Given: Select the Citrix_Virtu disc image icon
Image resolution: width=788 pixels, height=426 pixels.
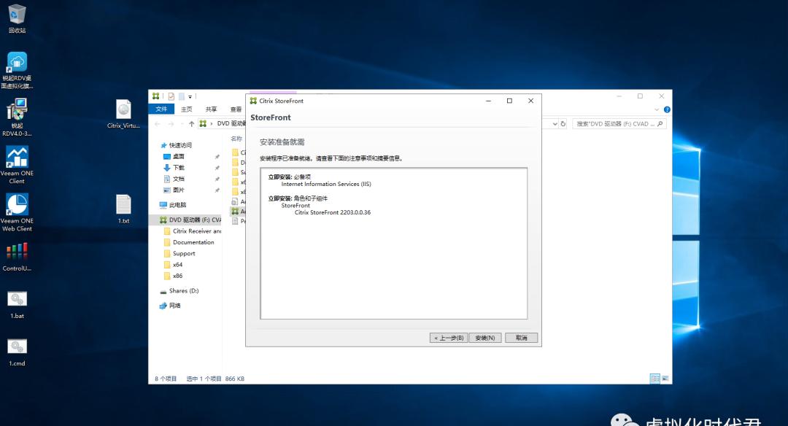Looking at the screenshot, I should 123,114.
